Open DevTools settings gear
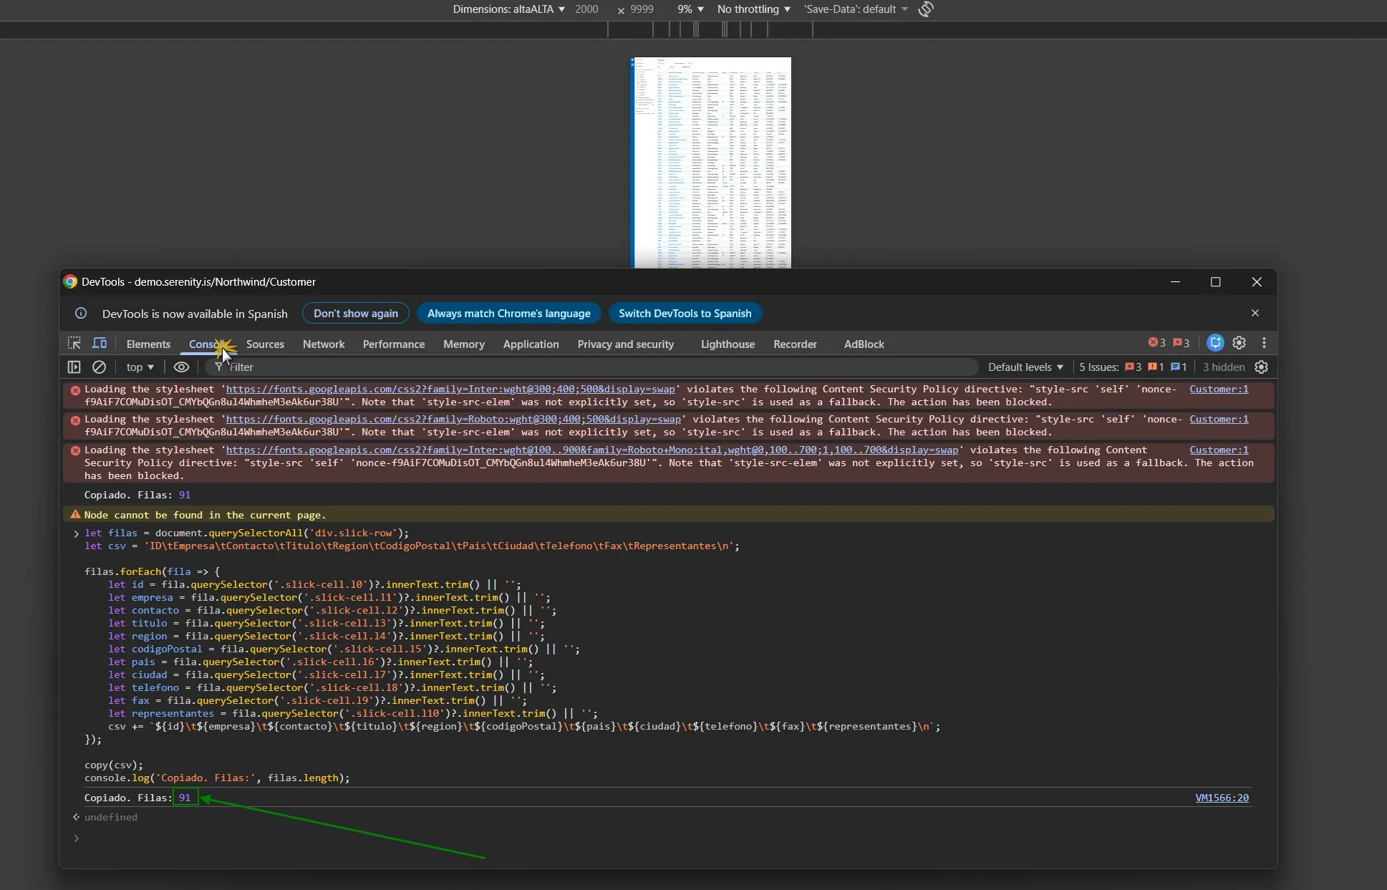This screenshot has width=1387, height=890. point(1239,343)
